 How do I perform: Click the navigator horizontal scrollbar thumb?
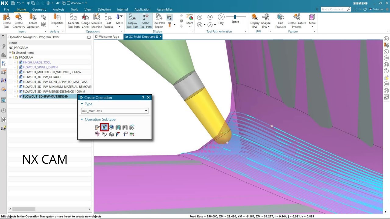[24, 209]
